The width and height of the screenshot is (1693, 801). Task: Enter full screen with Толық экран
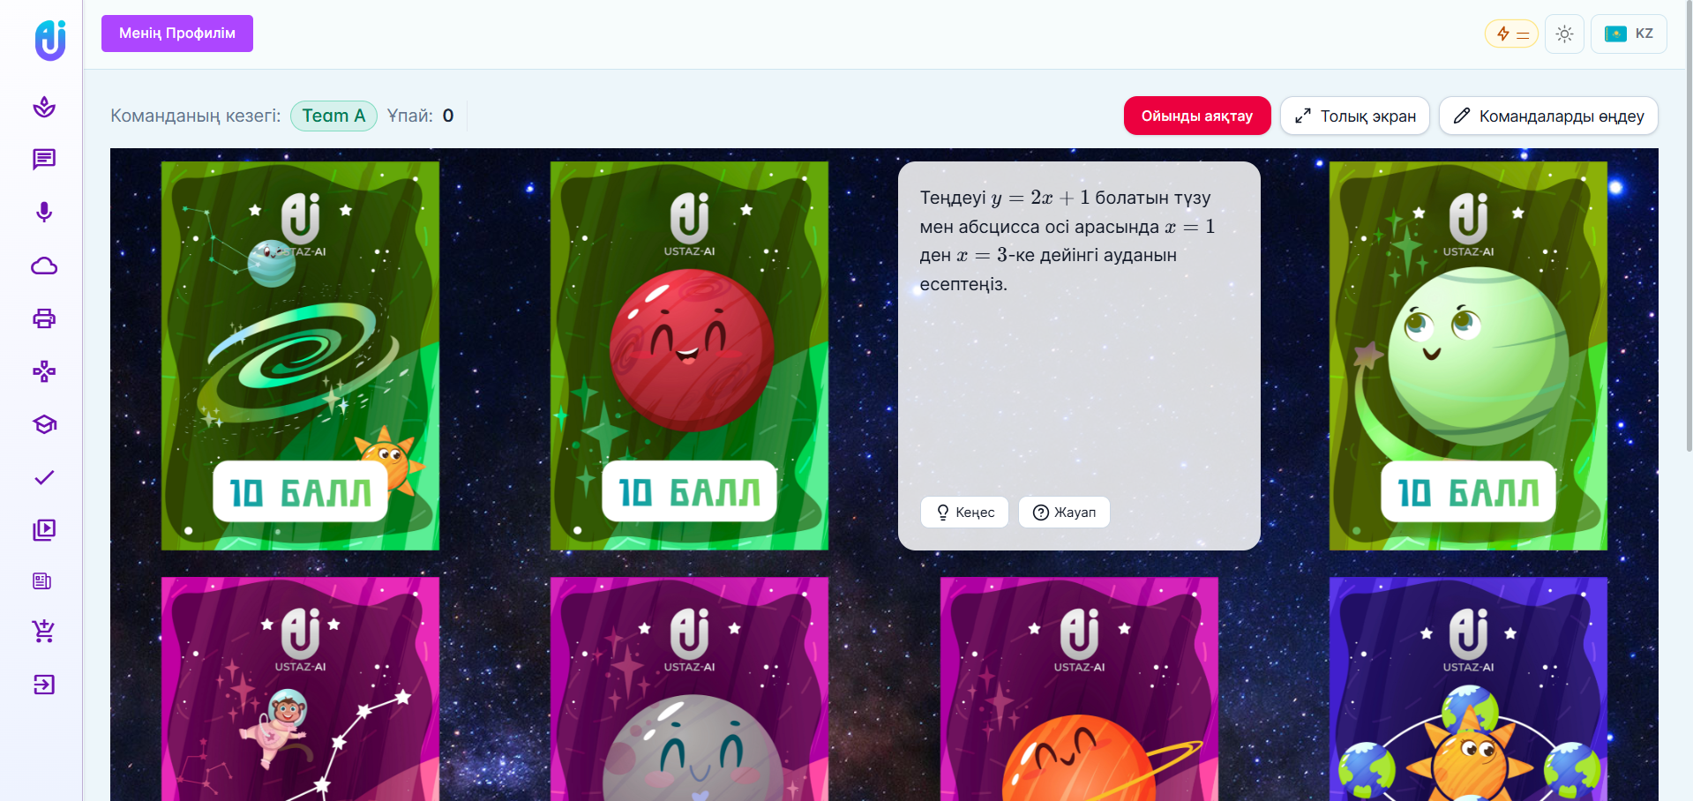tap(1355, 116)
